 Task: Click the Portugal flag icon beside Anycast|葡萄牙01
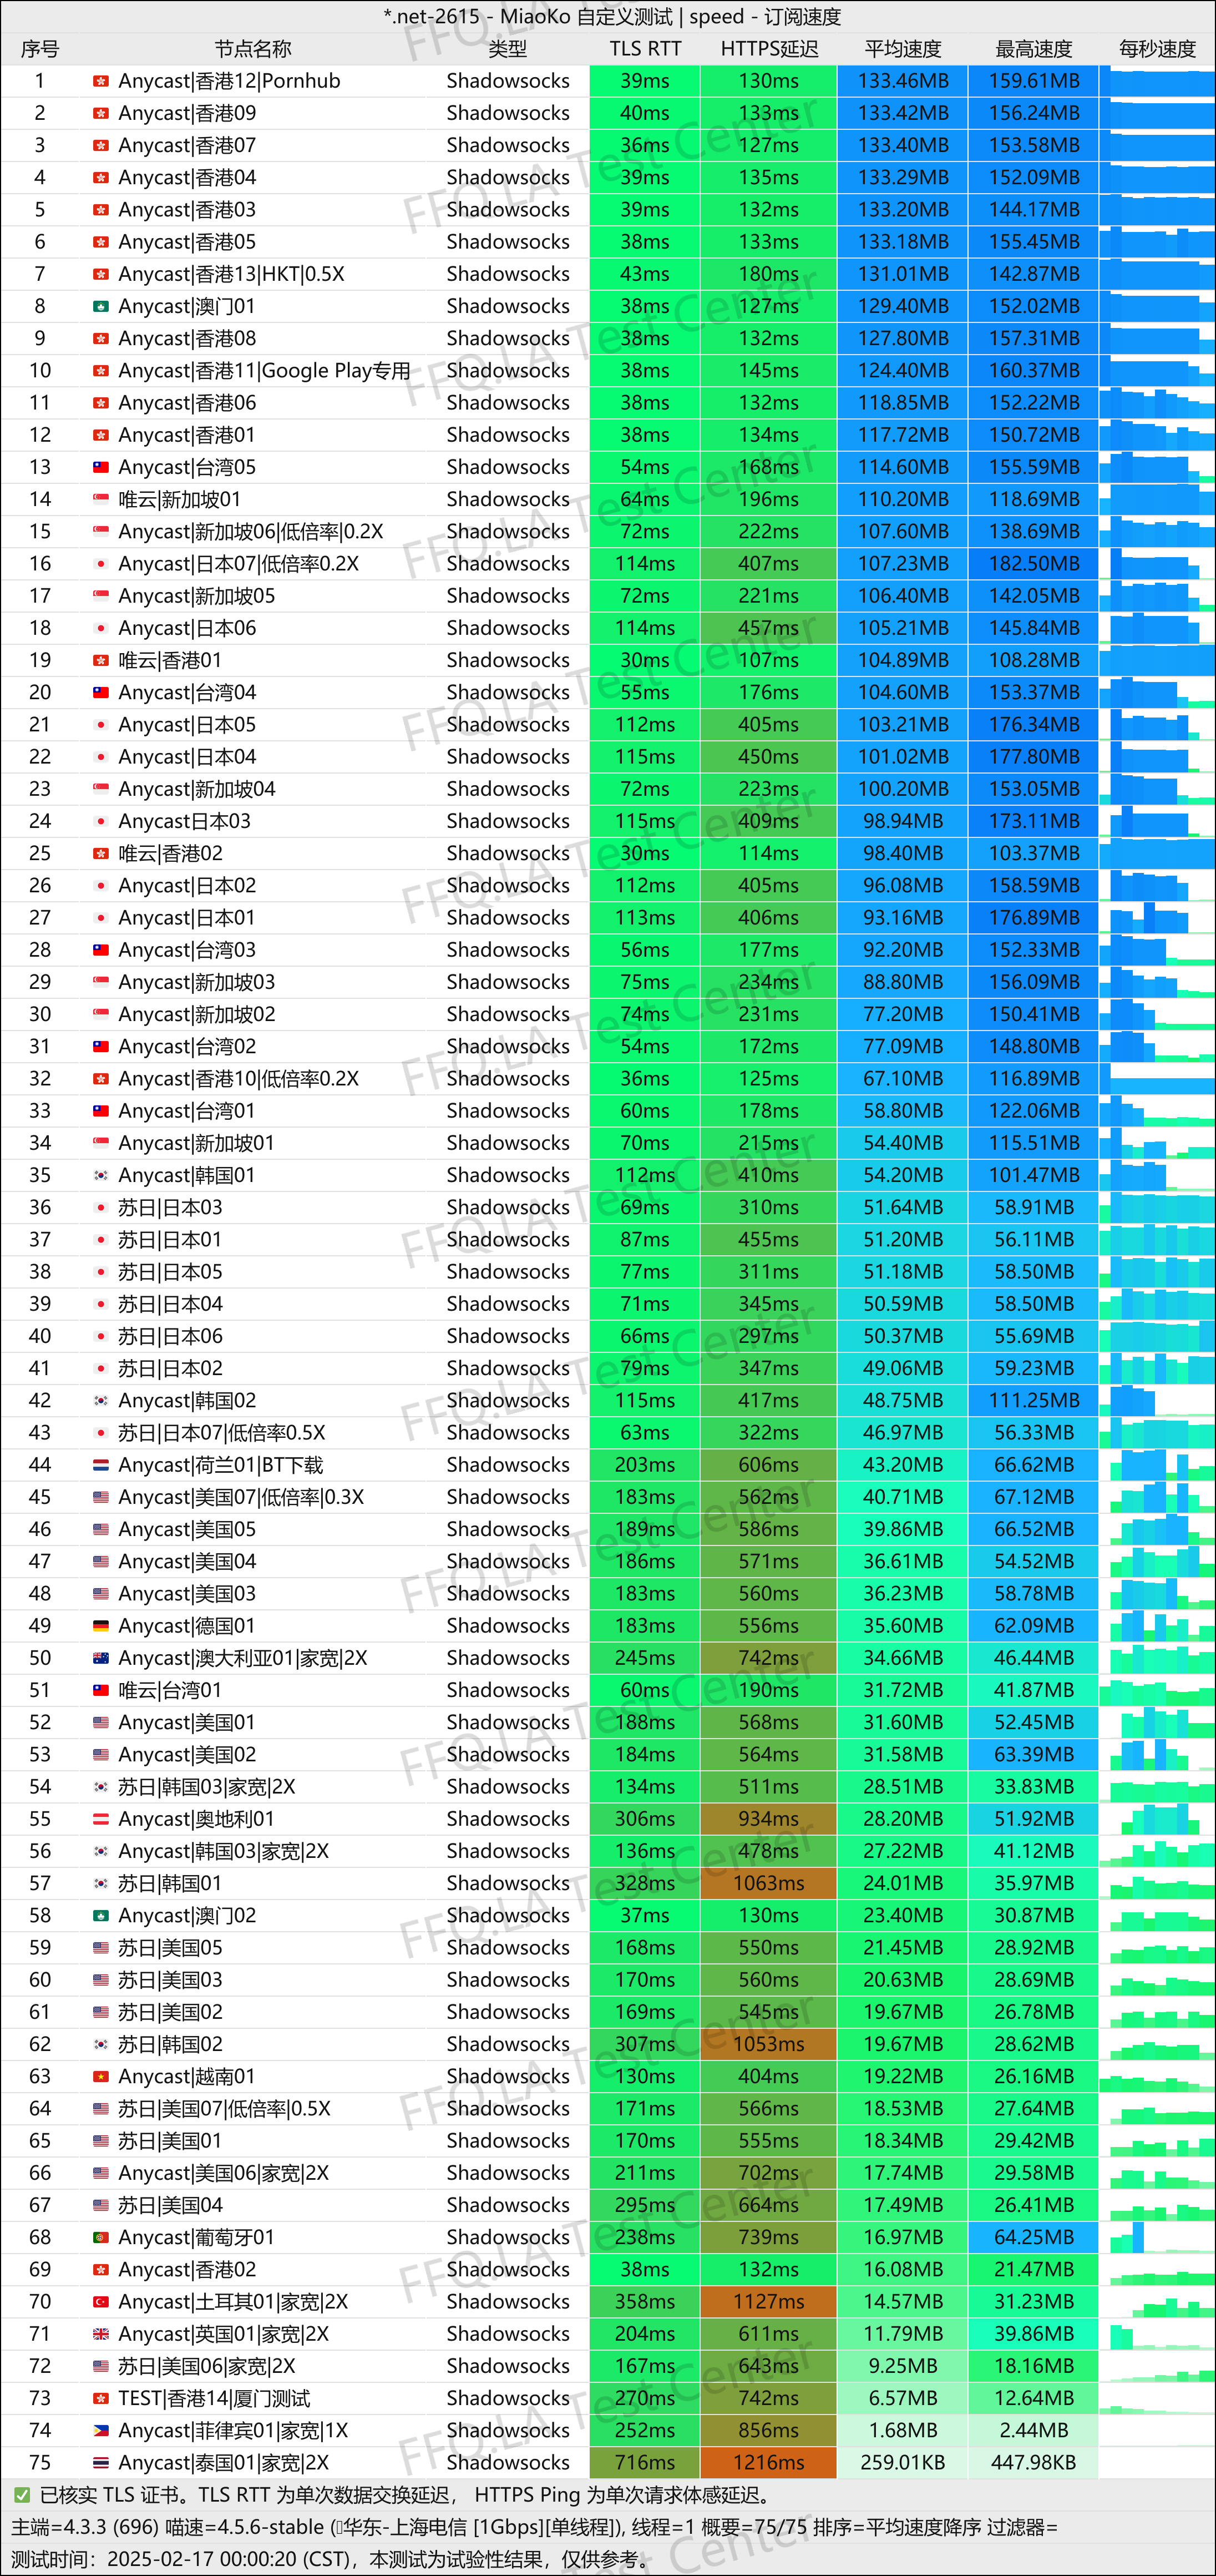click(x=101, y=2237)
